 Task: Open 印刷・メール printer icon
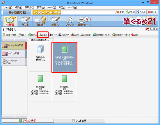(84, 21)
